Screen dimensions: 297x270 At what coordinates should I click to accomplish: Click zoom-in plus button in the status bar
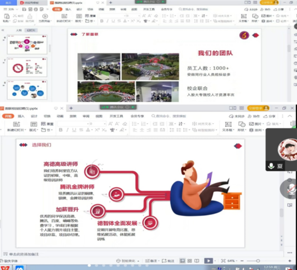pyautogui.click(x=289, y=261)
